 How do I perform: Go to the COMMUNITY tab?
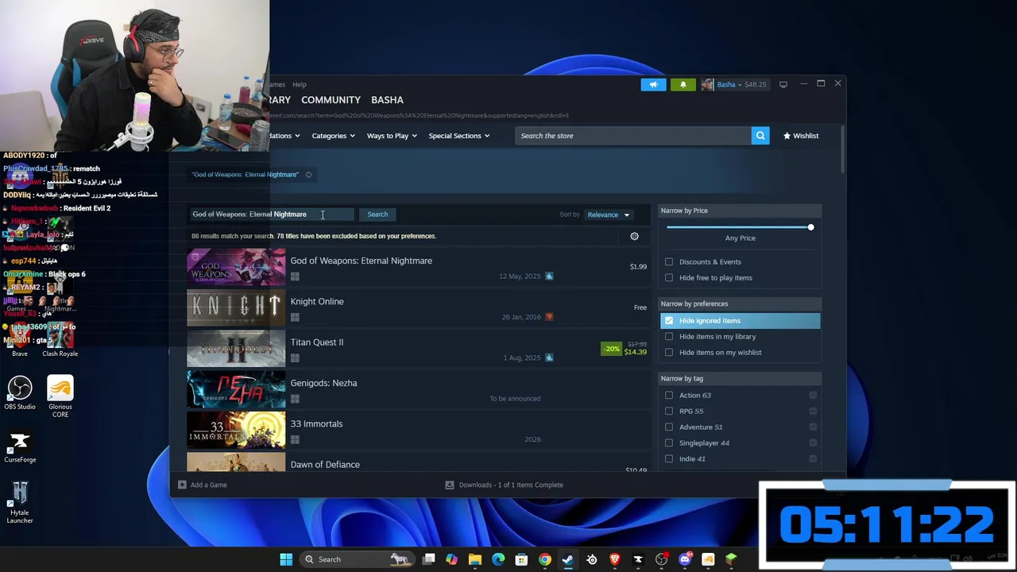pos(331,100)
